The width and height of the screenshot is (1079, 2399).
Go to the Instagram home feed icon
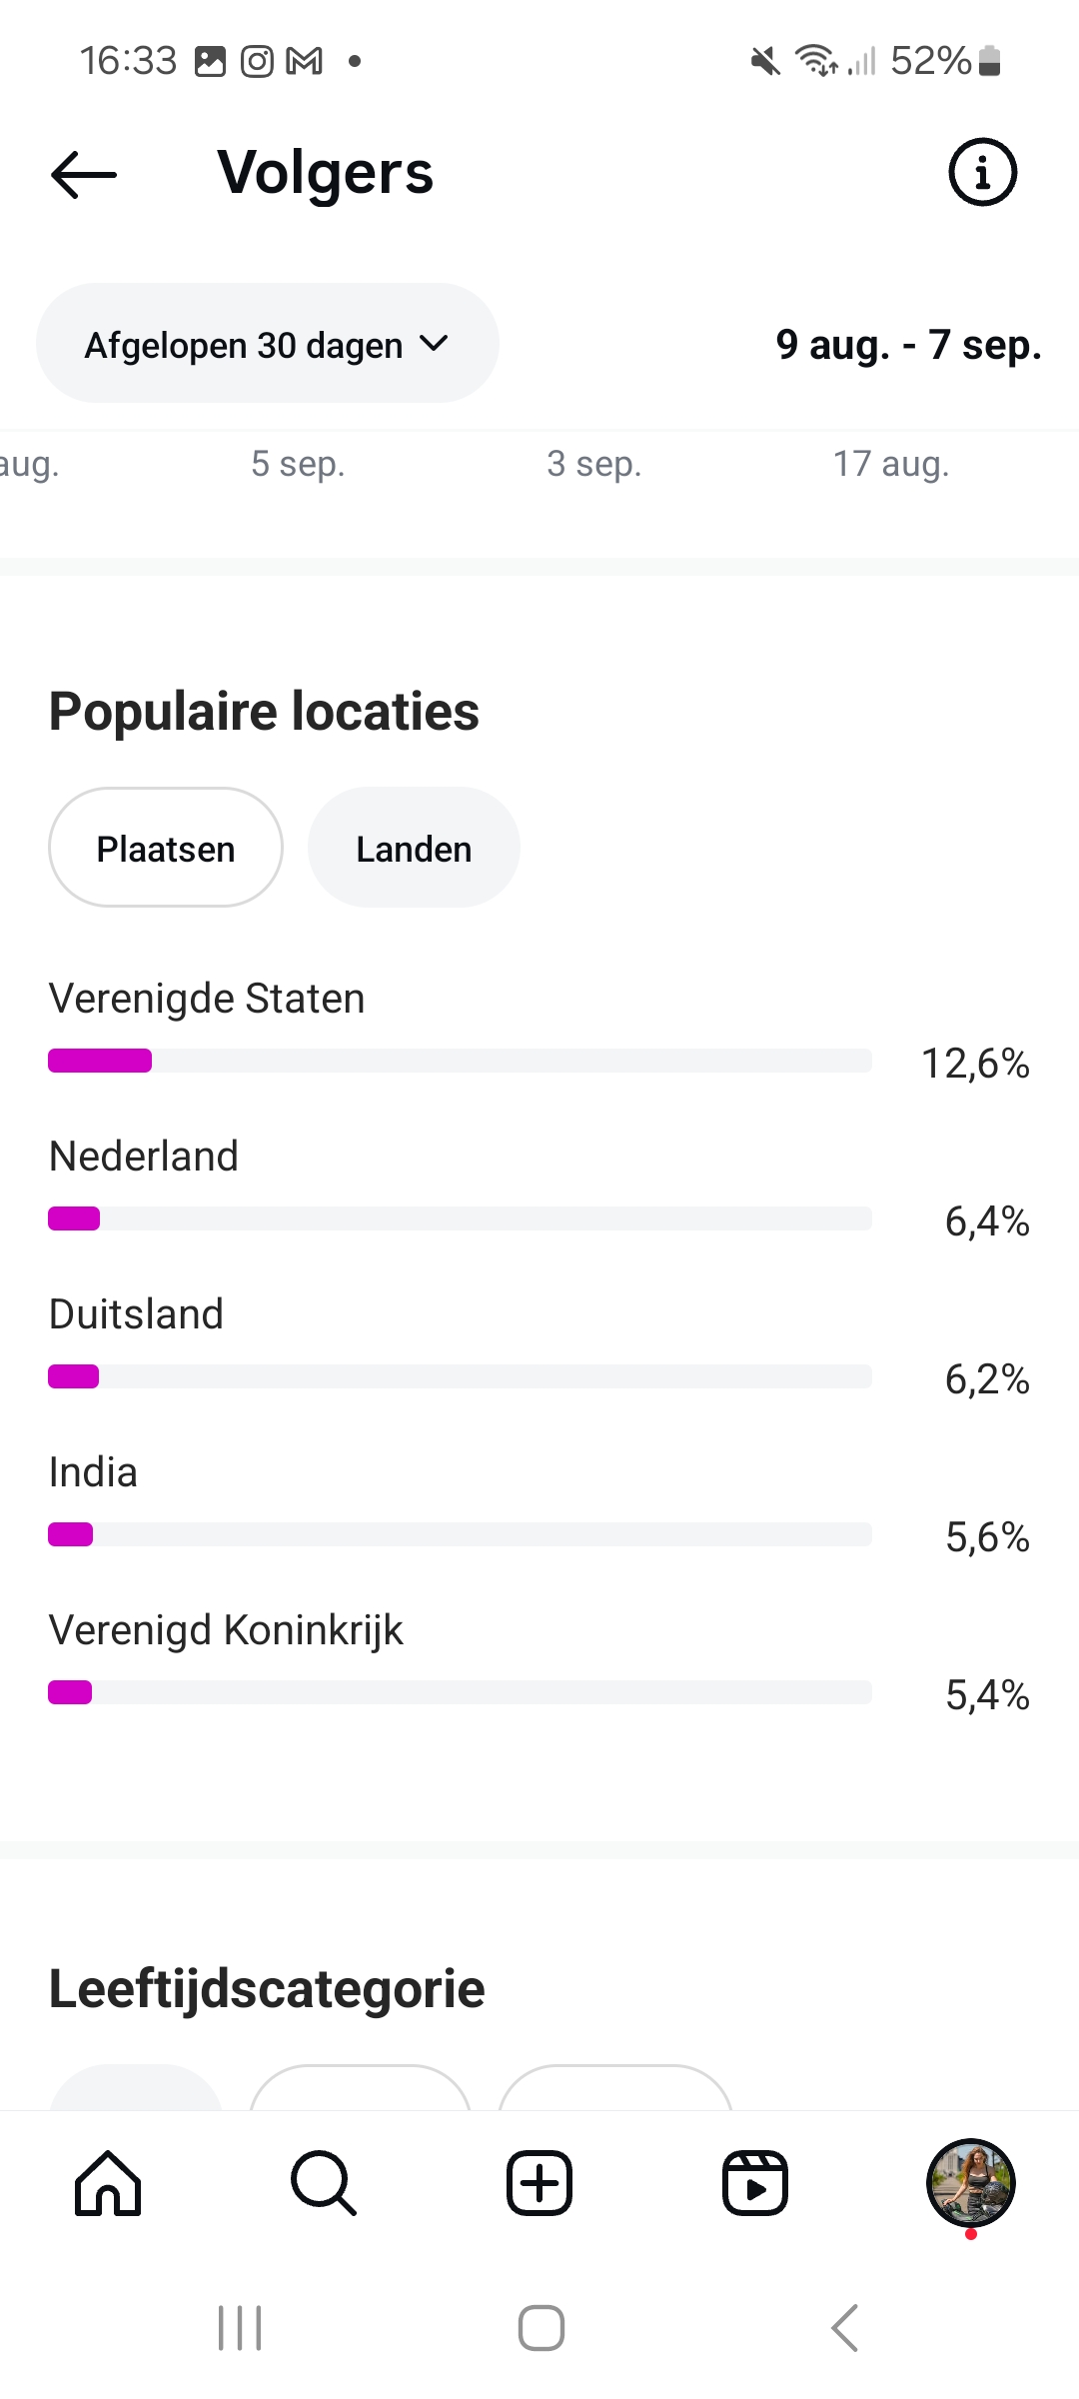108,2184
